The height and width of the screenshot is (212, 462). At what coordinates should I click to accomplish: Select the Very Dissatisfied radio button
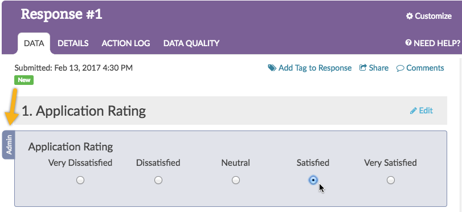(x=80, y=180)
